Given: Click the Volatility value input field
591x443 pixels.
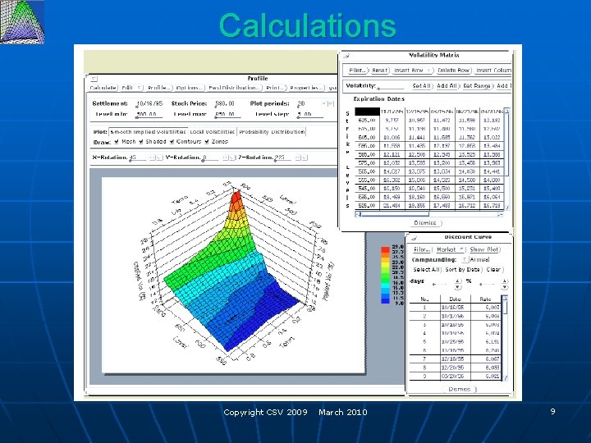Looking at the screenshot, I should pos(391,86).
